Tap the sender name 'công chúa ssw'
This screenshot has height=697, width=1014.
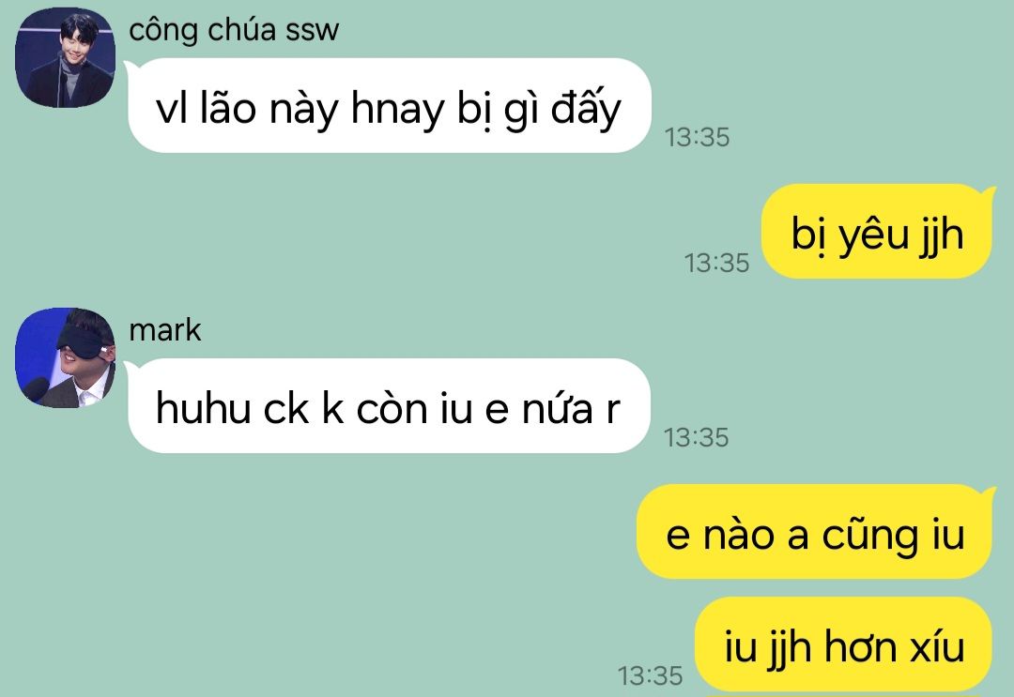[234, 30]
